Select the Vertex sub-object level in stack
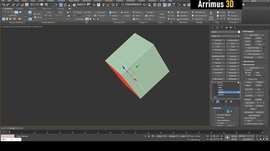This screenshot has width=270, height=151. tap(221, 85)
